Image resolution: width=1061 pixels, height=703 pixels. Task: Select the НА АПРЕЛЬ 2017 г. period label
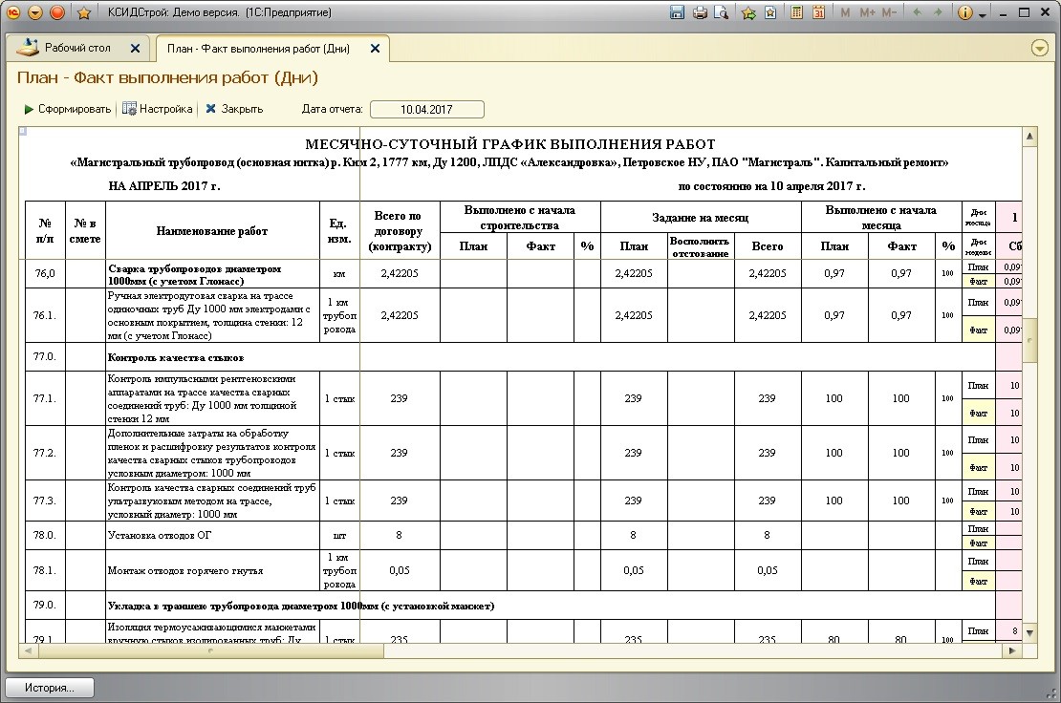164,186
